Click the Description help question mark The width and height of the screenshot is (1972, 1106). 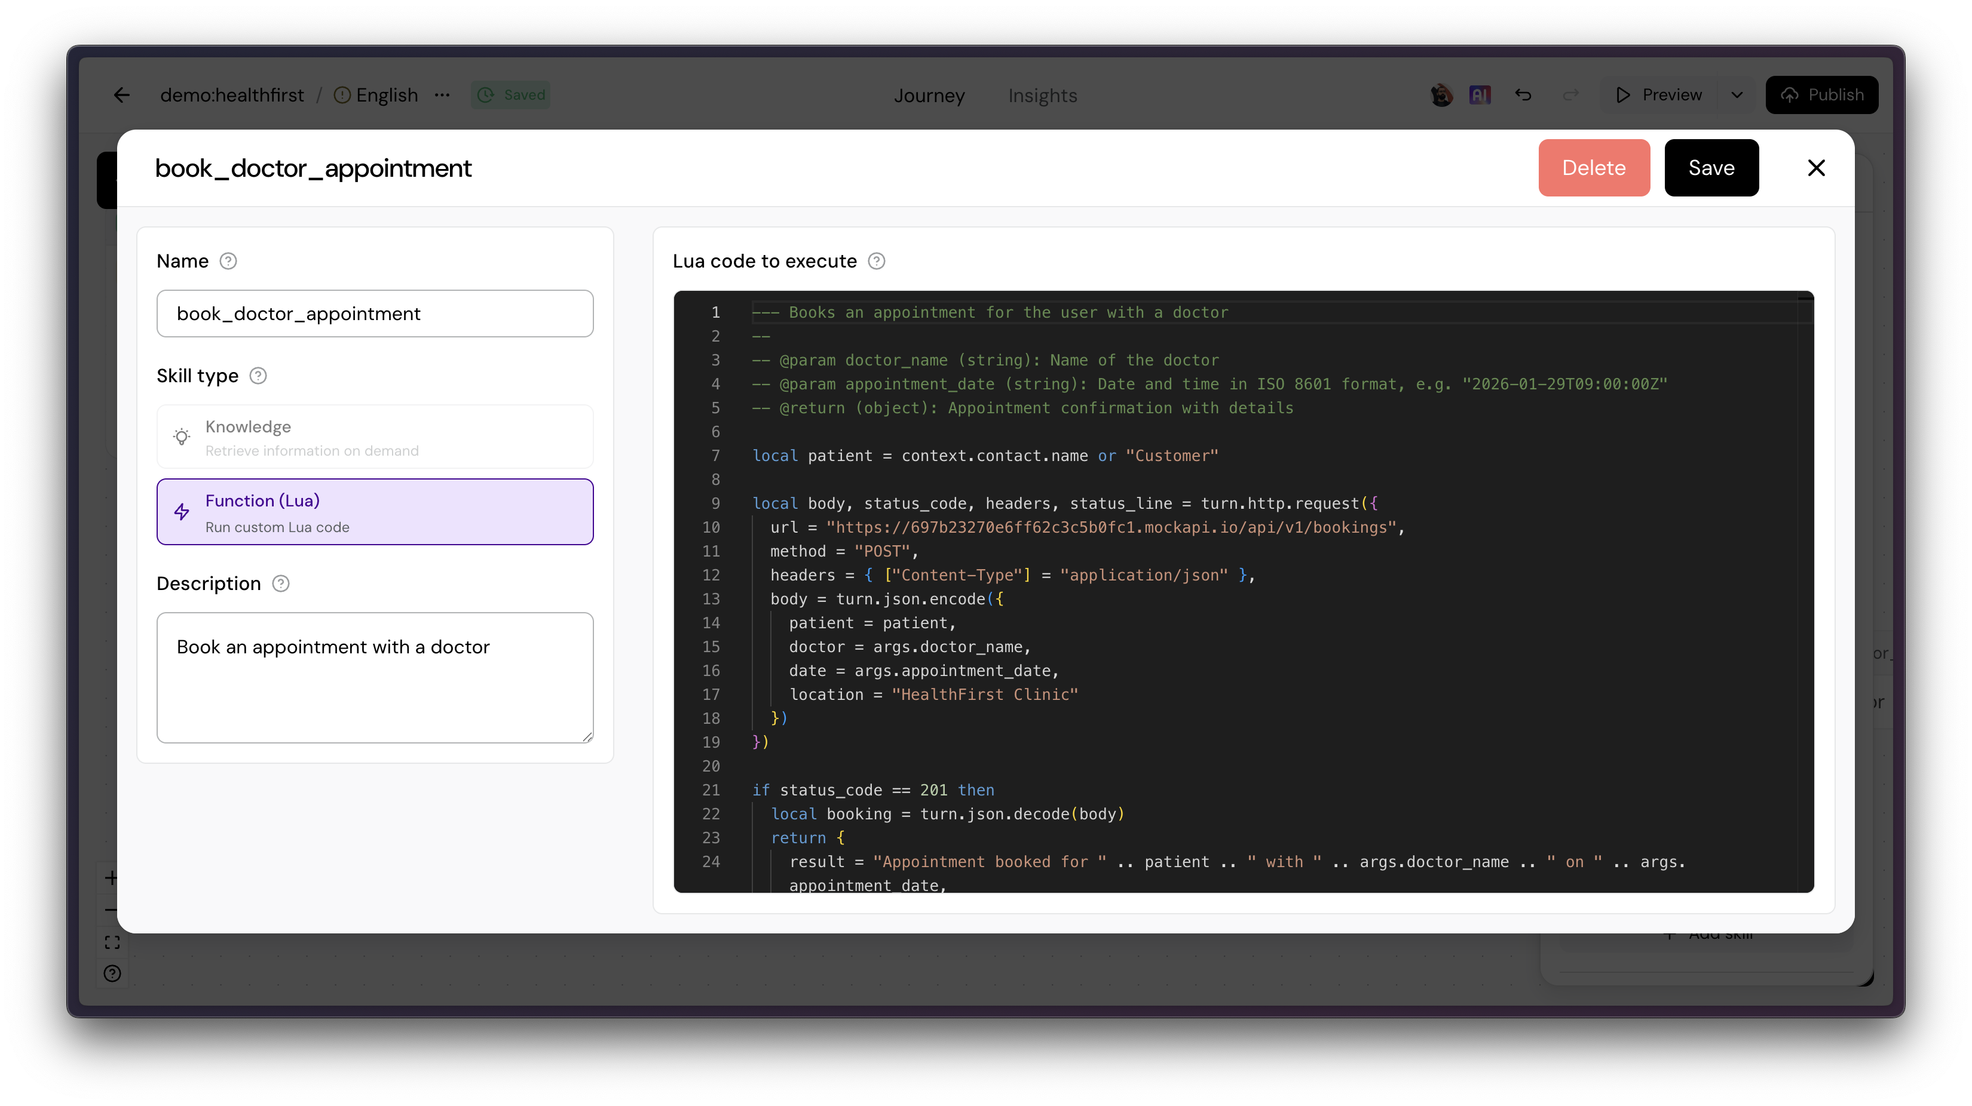click(x=281, y=583)
